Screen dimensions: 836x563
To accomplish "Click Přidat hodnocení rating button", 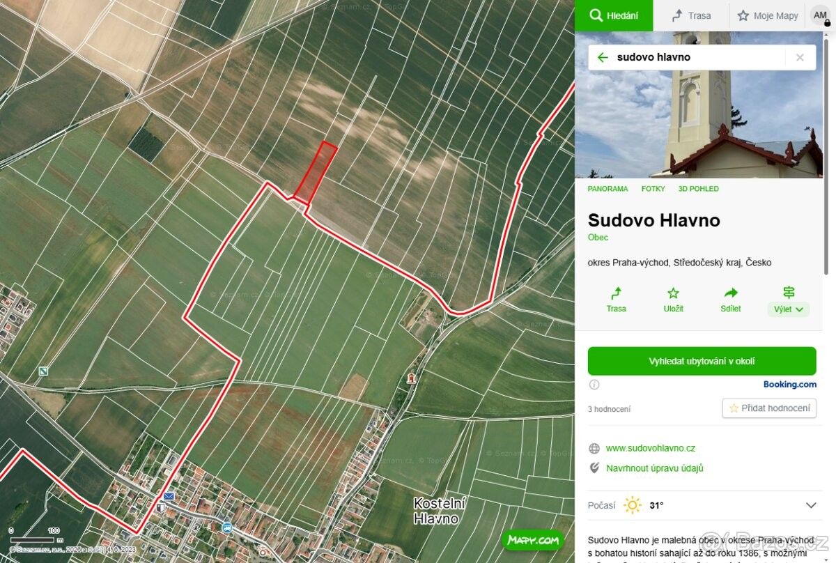I will click(x=769, y=408).
